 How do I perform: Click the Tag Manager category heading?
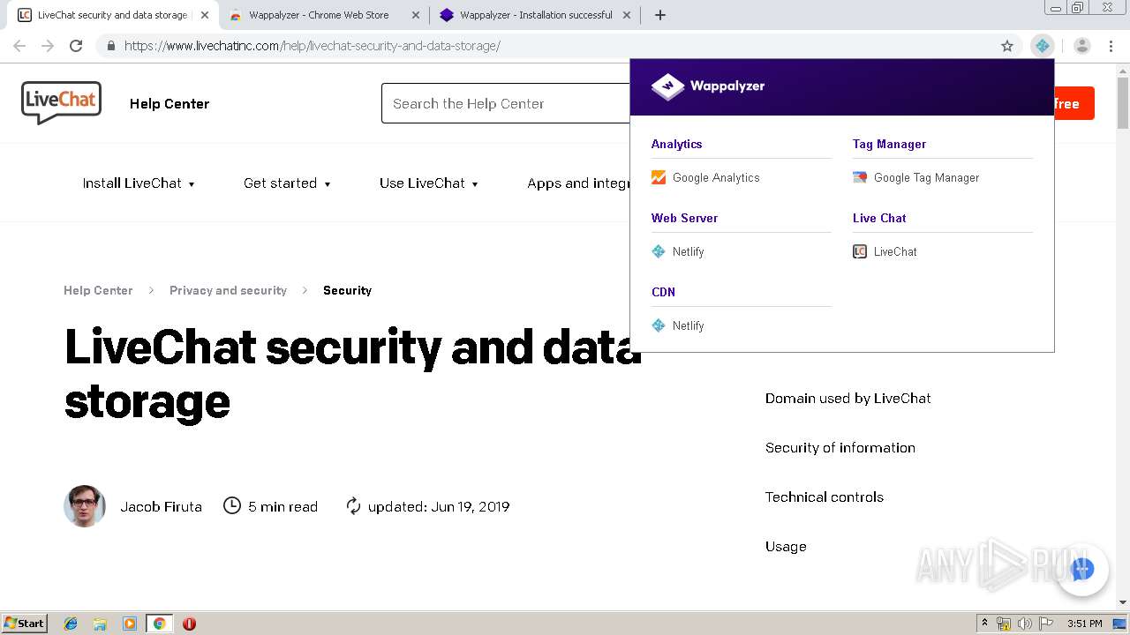coord(889,144)
